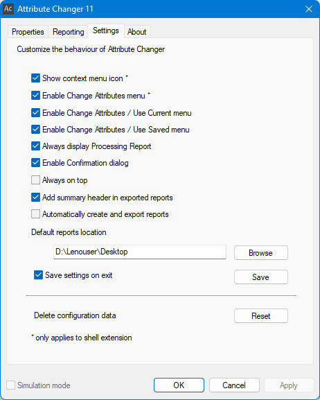The height and width of the screenshot is (400, 320).
Task: Turn off Always display Processing Report
Action: (35, 146)
